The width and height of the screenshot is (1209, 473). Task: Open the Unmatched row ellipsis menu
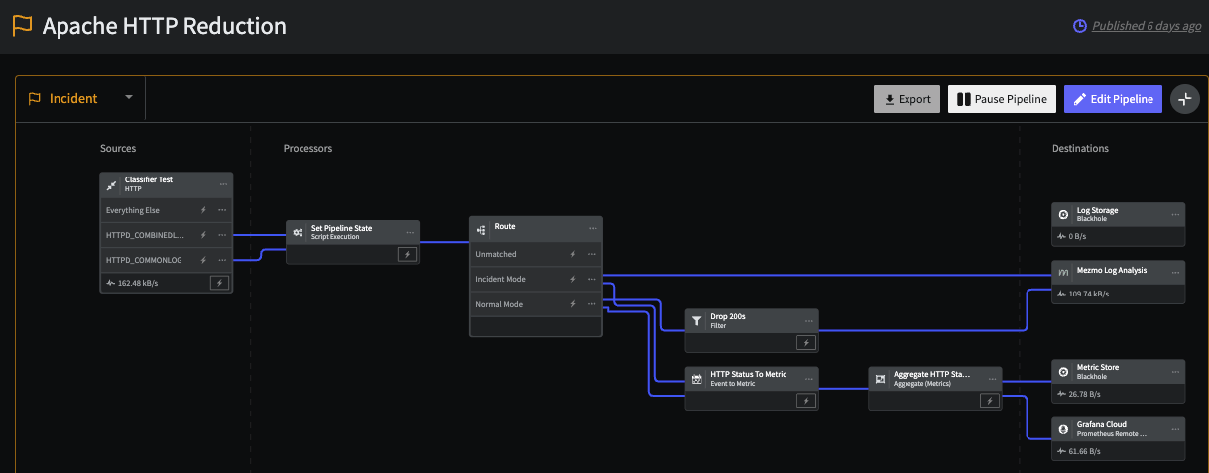pos(592,254)
